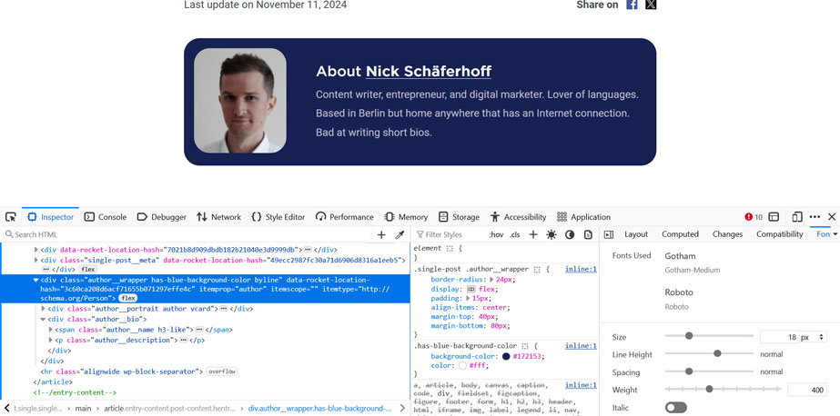Change the font size px unit dropdown

click(x=814, y=337)
